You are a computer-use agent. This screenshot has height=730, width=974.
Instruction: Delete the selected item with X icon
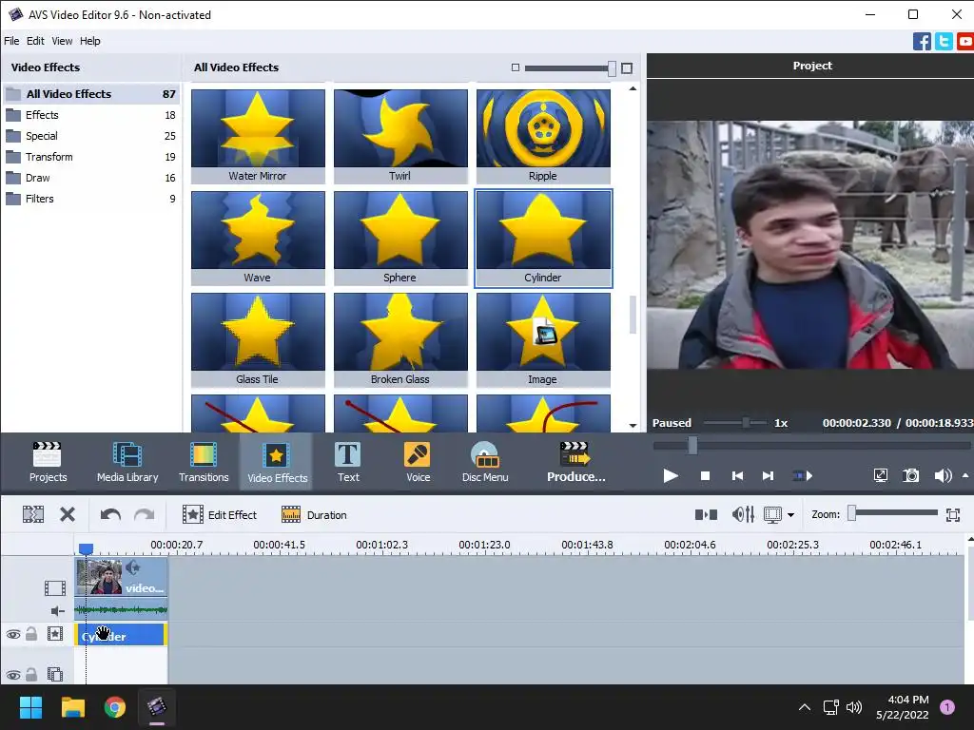pyautogui.click(x=68, y=514)
